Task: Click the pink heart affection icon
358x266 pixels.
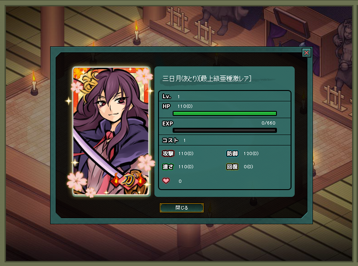Action: [166, 181]
